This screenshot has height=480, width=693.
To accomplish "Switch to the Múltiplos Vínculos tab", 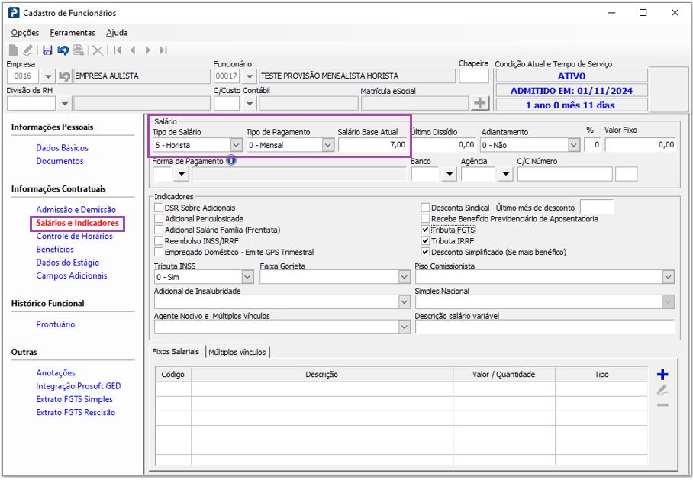I will [x=237, y=352].
